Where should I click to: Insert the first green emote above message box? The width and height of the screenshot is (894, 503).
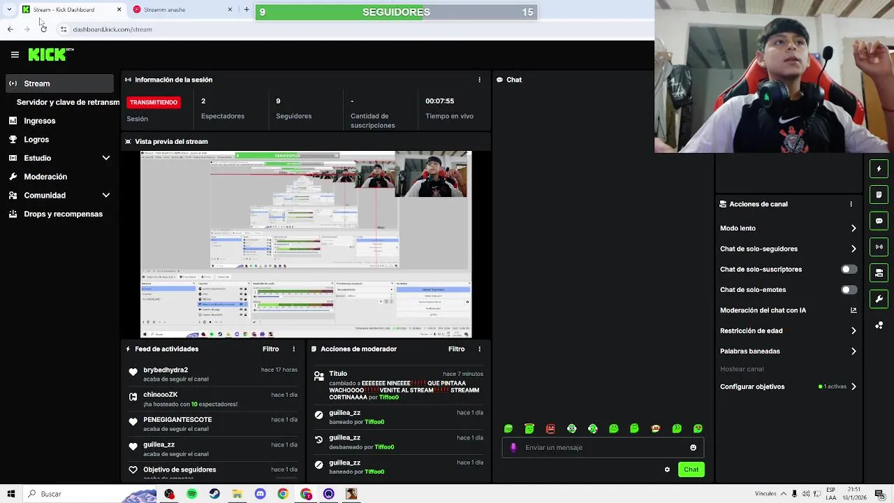(x=508, y=428)
